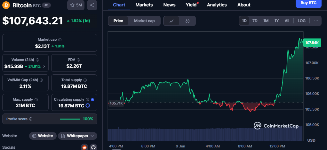The height and width of the screenshot is (150, 327).
Task: Click the 9 Jun axis label
Action: pyautogui.click(x=180, y=146)
